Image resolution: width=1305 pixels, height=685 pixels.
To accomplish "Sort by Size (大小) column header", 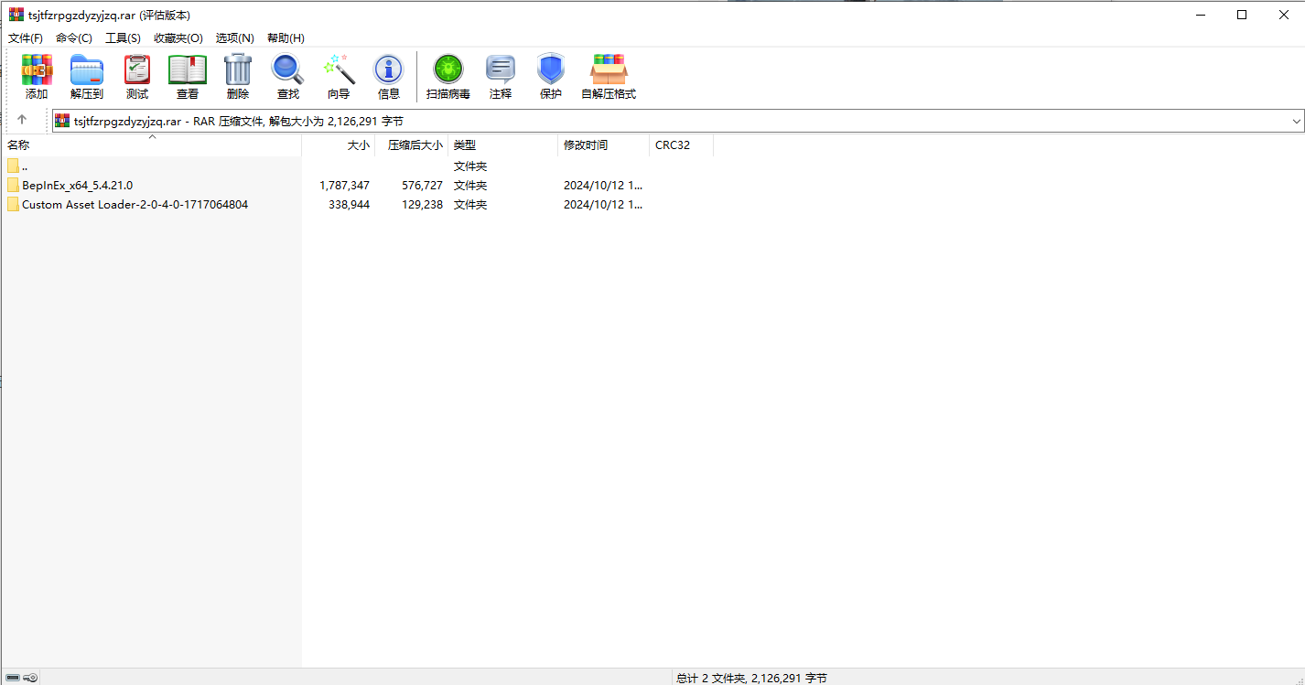I will (x=339, y=144).
